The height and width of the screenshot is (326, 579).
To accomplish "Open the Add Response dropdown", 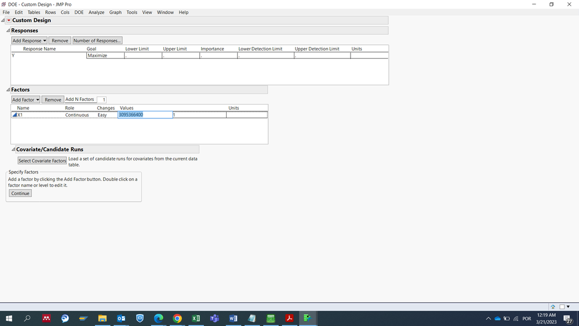I will (29, 41).
